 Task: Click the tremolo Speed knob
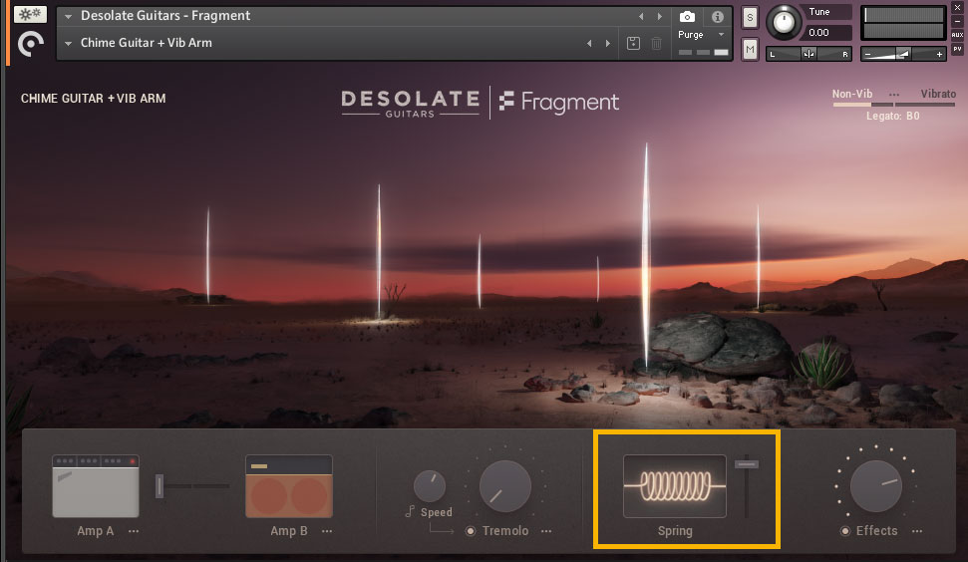point(429,486)
